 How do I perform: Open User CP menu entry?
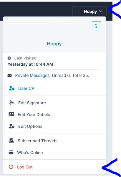coord(54,88)
